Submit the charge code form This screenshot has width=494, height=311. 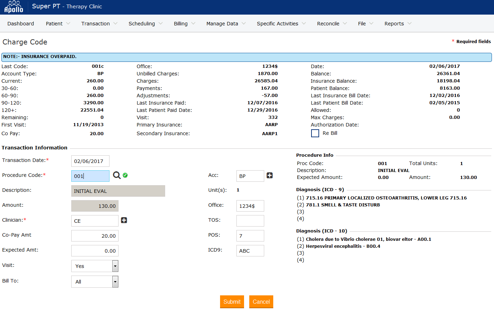[x=232, y=302]
